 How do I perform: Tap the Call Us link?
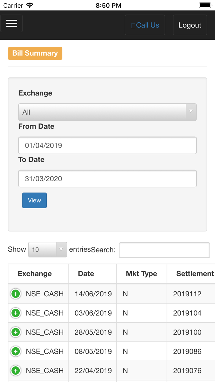click(145, 25)
